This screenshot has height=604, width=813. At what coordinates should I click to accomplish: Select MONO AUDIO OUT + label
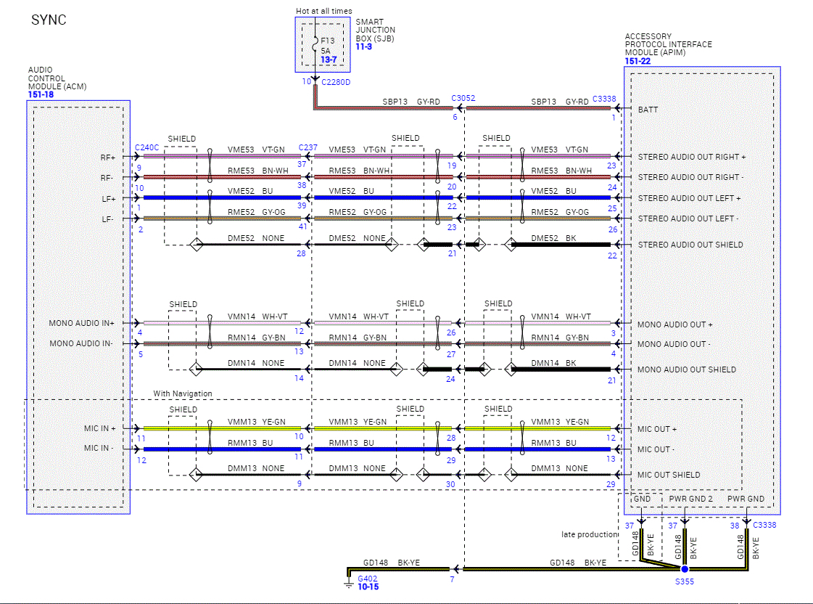(x=674, y=325)
